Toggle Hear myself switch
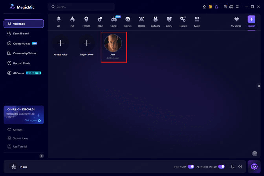264x176 pixels. point(191,167)
